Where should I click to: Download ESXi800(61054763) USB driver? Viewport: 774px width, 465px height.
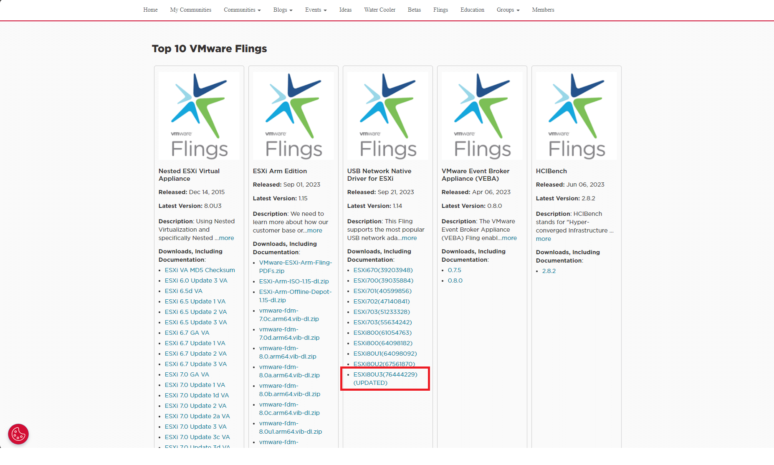383,333
